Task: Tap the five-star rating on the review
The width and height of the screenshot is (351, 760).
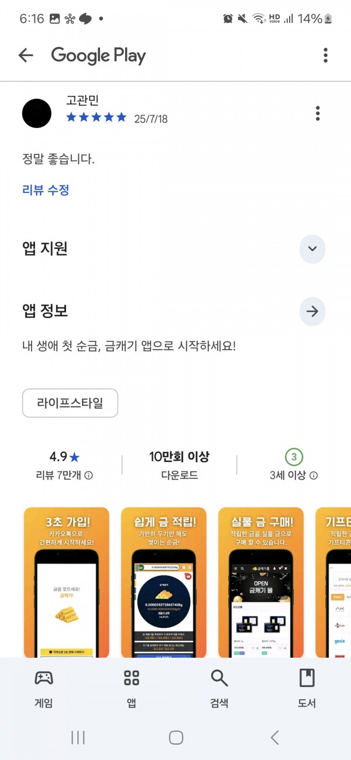Action: tap(97, 118)
